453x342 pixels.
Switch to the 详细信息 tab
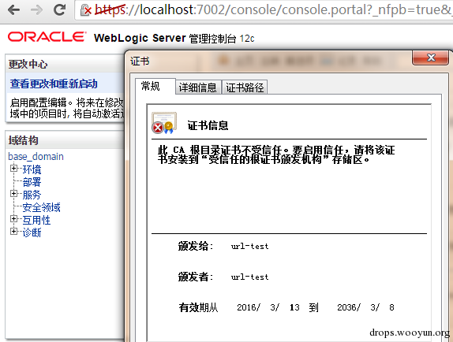198,87
